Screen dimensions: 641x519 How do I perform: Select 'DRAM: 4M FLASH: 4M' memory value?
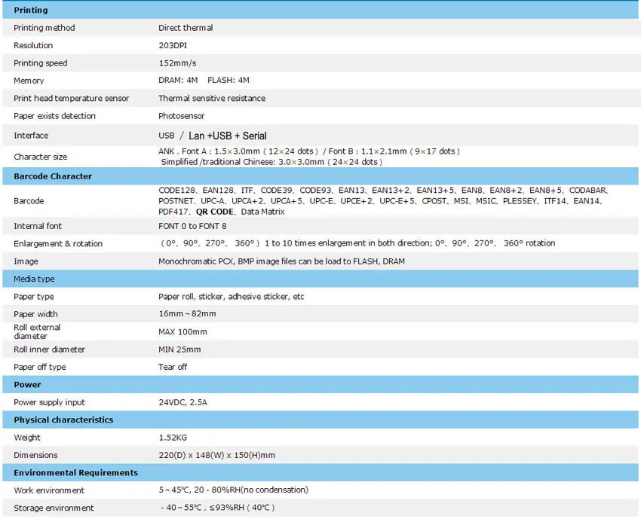click(204, 81)
